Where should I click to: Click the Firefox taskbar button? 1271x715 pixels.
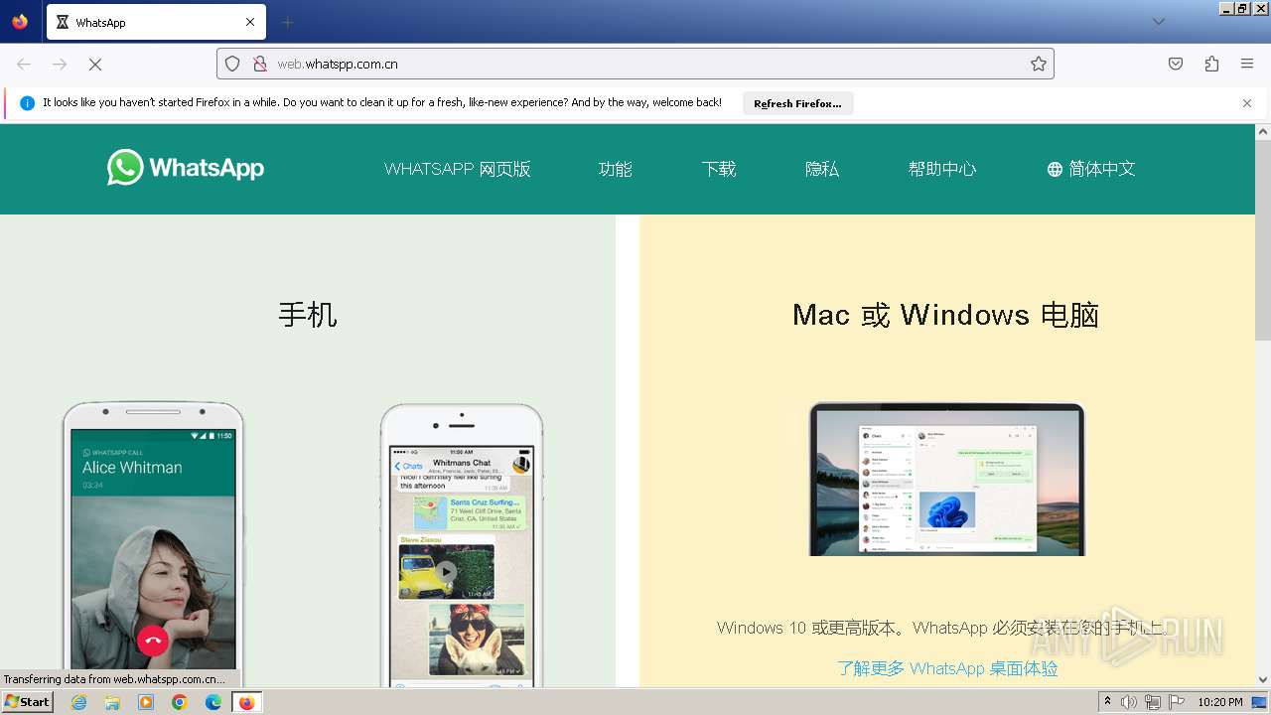(247, 702)
